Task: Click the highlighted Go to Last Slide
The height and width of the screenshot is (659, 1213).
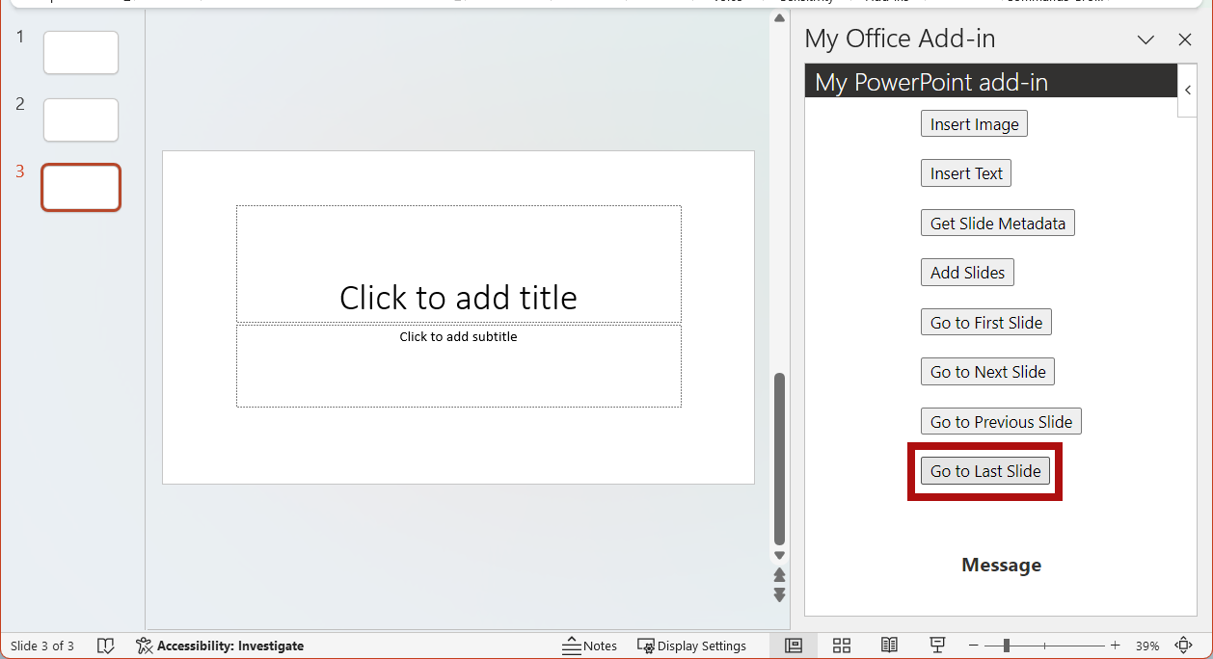Action: coord(984,470)
